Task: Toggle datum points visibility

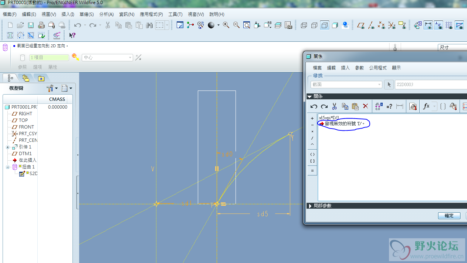Action: click(382, 25)
